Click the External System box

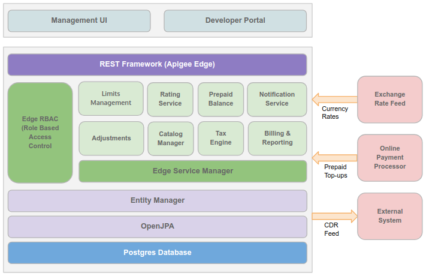[389, 216]
